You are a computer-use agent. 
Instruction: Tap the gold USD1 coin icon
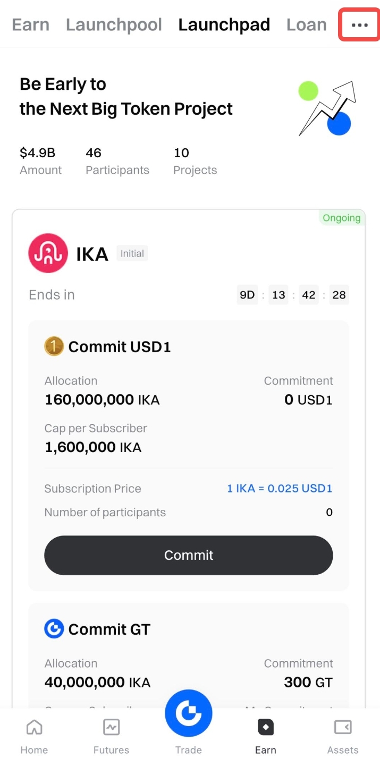[x=54, y=347]
